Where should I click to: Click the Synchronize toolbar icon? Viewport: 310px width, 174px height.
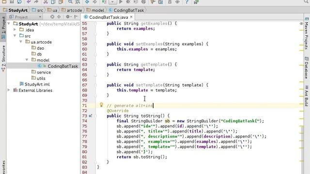click(19, 1)
